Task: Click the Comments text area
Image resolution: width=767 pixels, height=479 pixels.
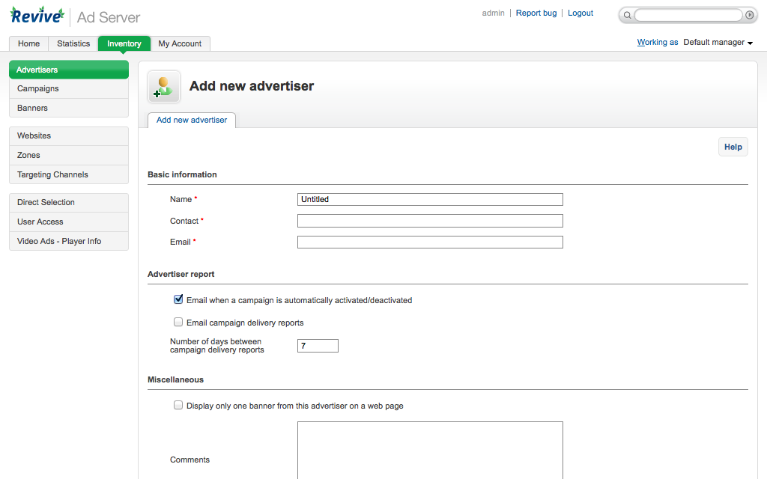Action: pos(430,449)
